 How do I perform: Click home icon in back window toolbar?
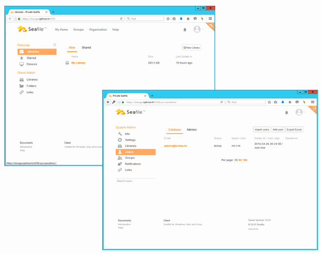[188, 19]
